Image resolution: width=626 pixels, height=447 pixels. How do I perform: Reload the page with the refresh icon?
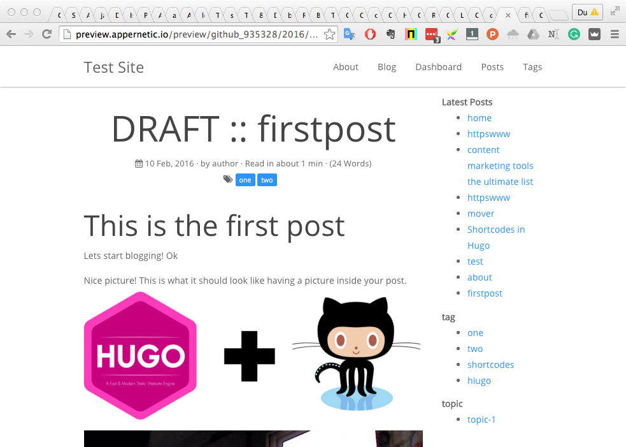point(46,34)
